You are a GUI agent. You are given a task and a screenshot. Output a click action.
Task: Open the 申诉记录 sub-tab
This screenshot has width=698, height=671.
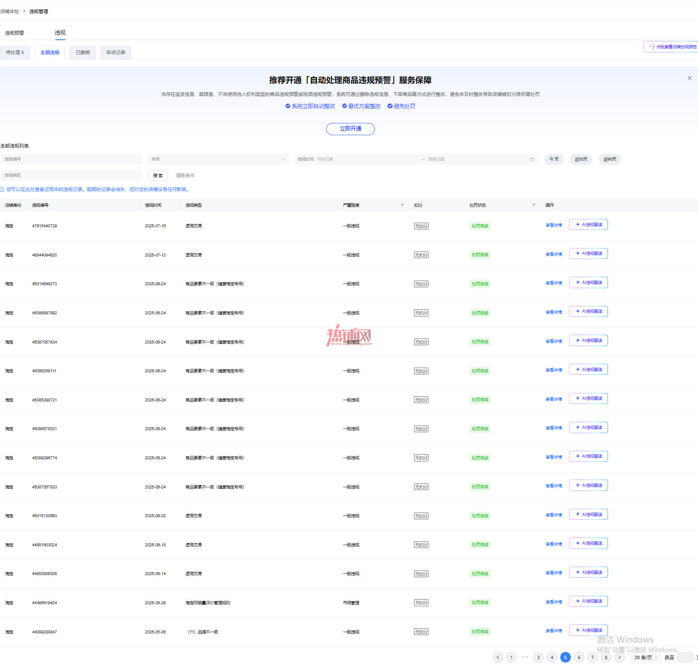(x=116, y=53)
